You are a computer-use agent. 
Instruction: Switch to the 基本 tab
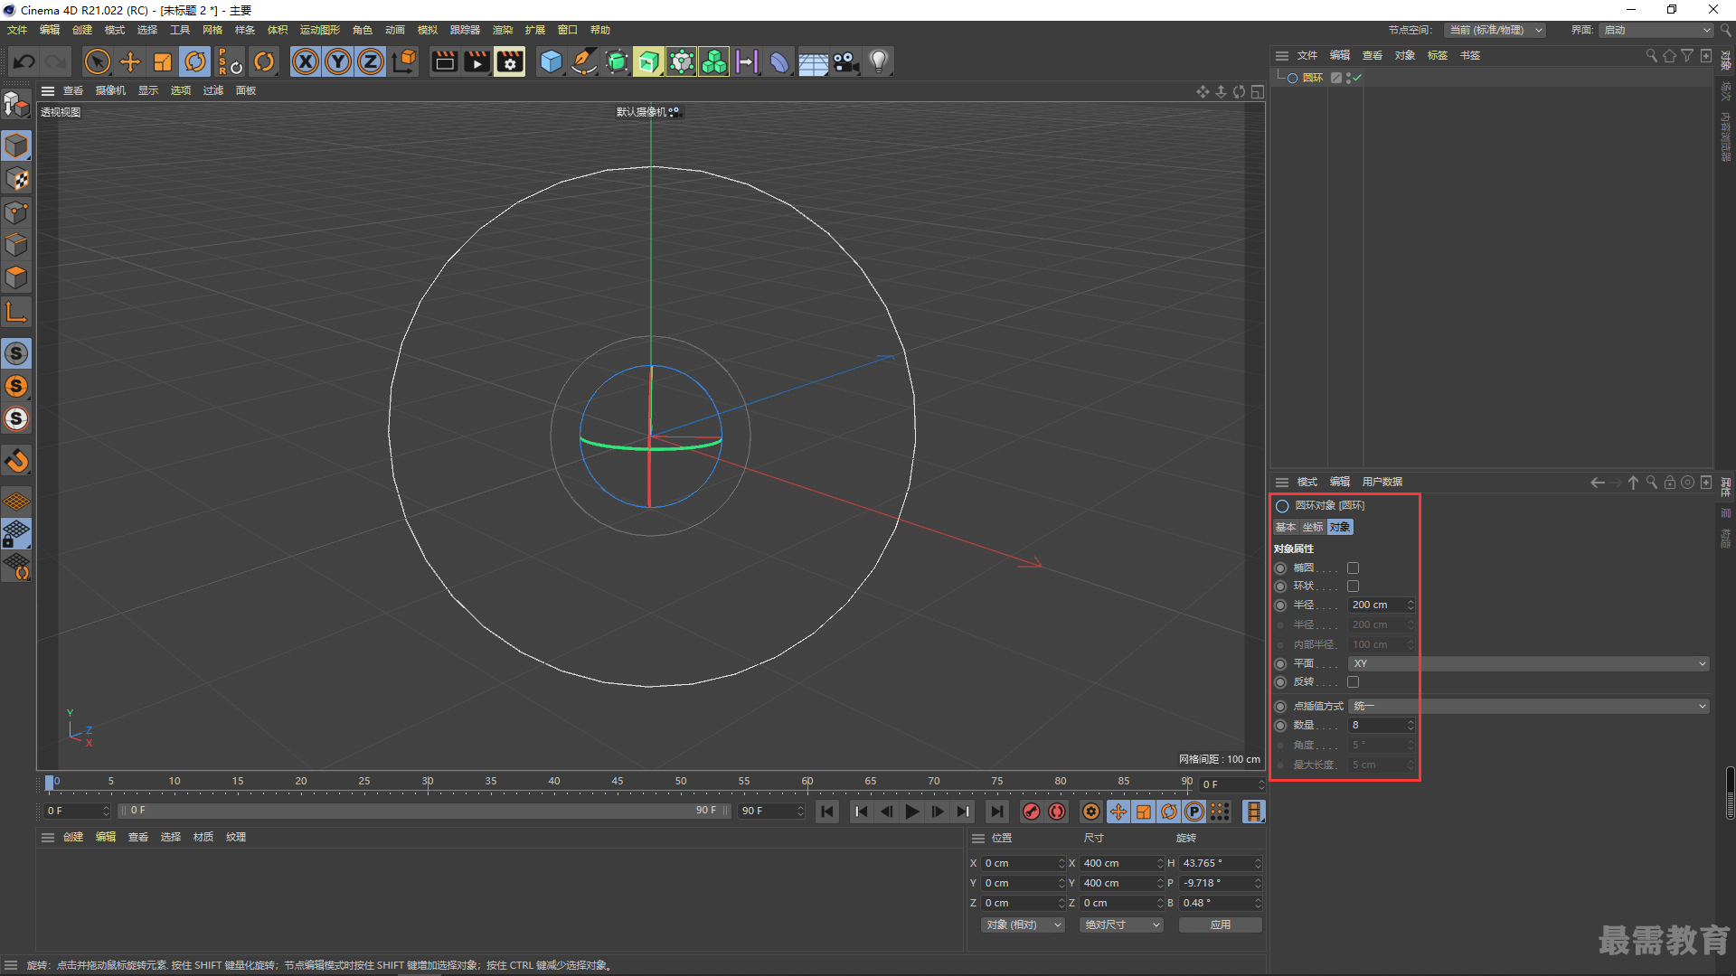1286,528
